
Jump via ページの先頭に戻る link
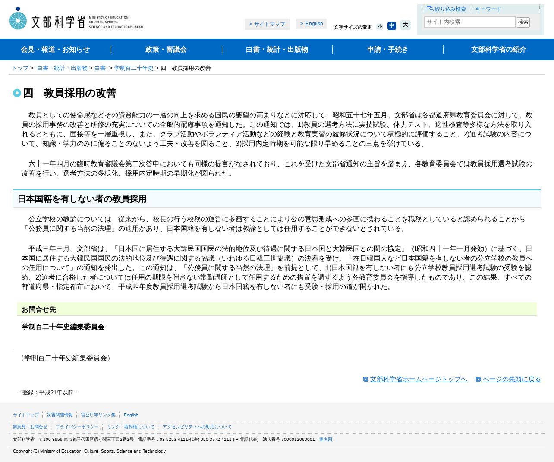coord(512,379)
